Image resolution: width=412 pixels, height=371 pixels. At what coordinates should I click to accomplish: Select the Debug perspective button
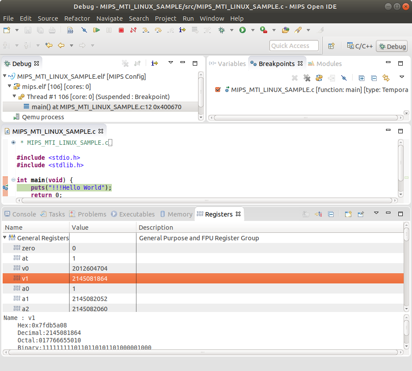392,46
